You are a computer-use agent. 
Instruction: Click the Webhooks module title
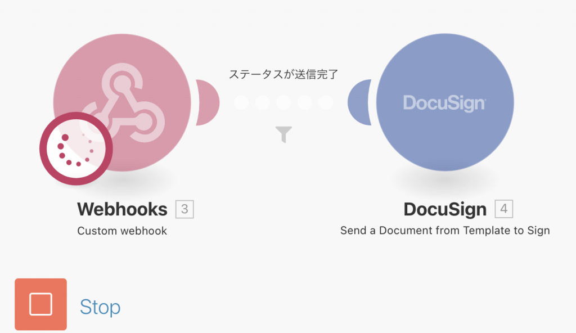(122, 209)
